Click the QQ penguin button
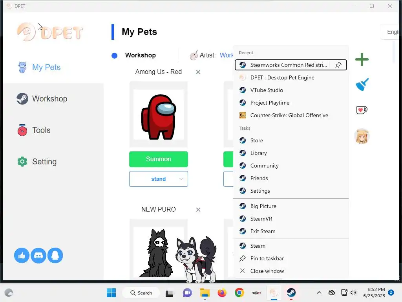Viewport: 402px width, 302px height. (x=55, y=255)
